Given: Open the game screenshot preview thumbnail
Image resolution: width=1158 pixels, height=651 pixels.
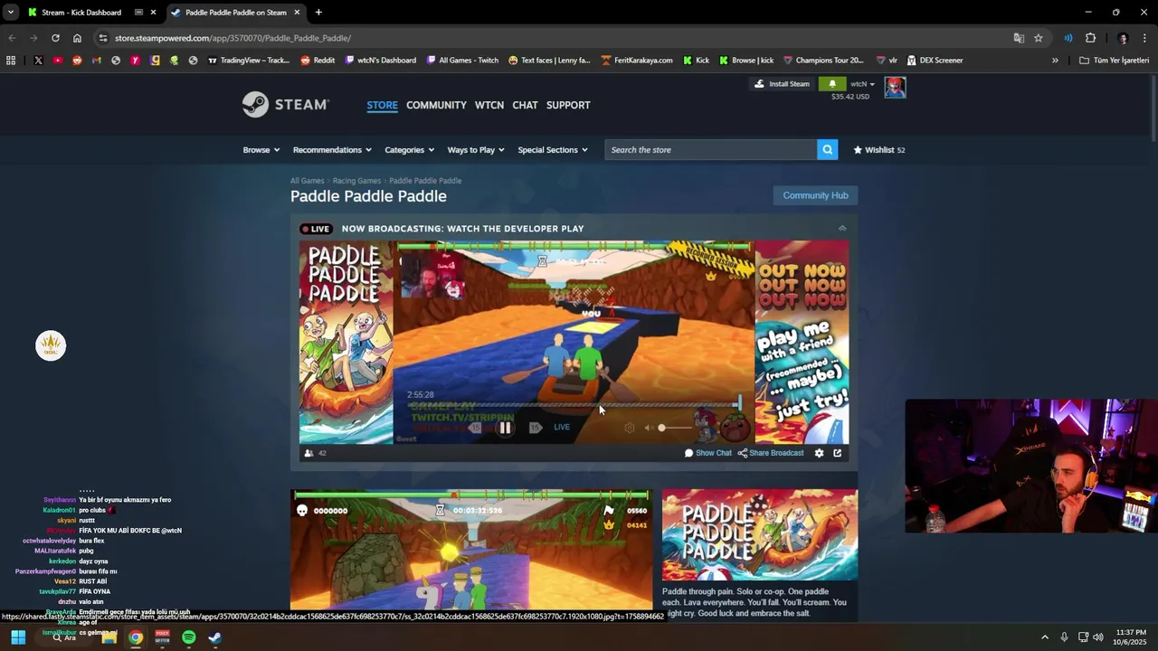Looking at the screenshot, I should [470, 551].
